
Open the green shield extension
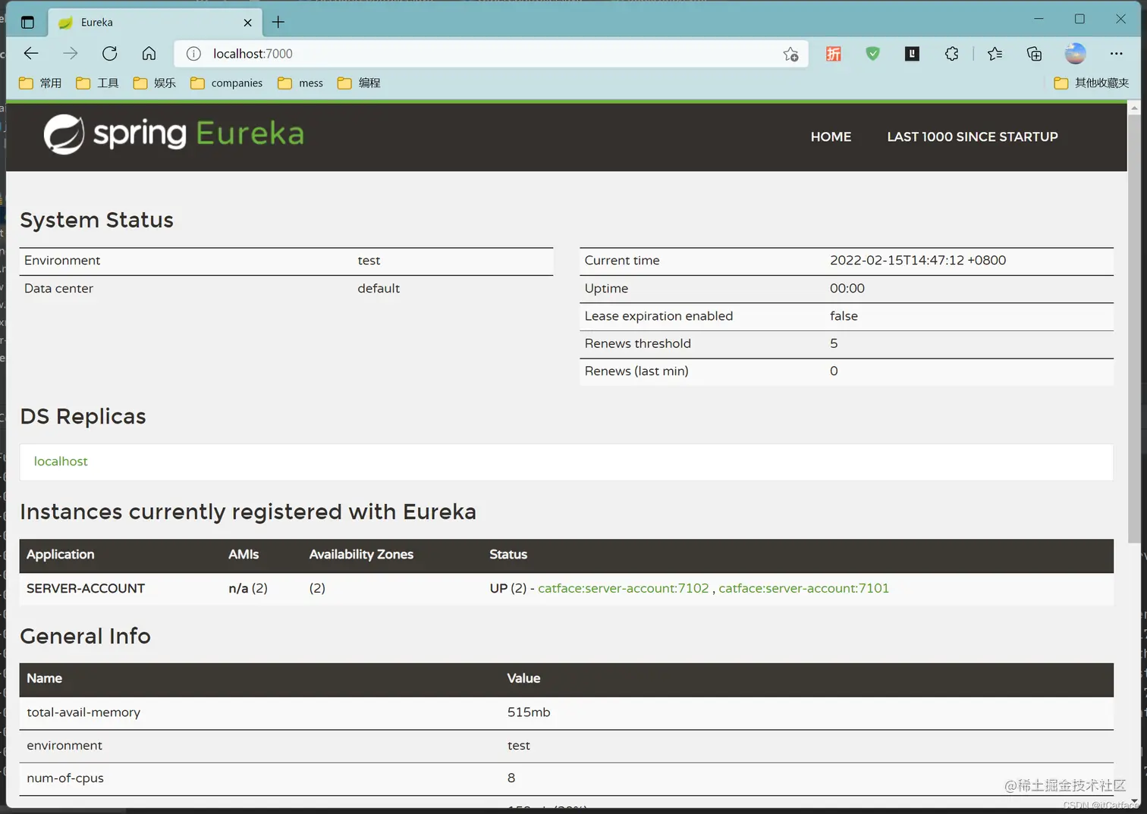(x=873, y=53)
